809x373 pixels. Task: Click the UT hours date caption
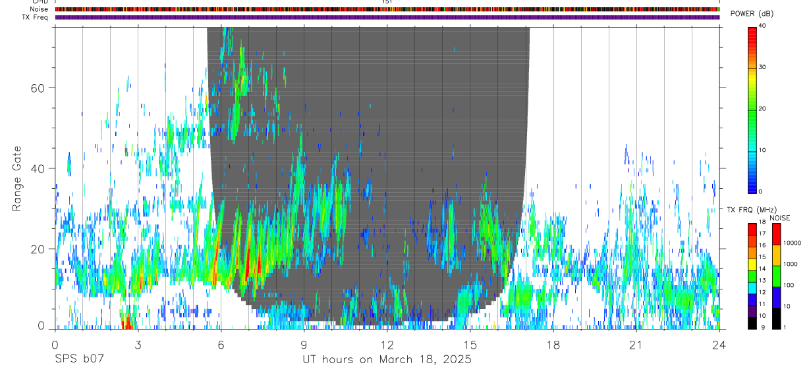387,360
